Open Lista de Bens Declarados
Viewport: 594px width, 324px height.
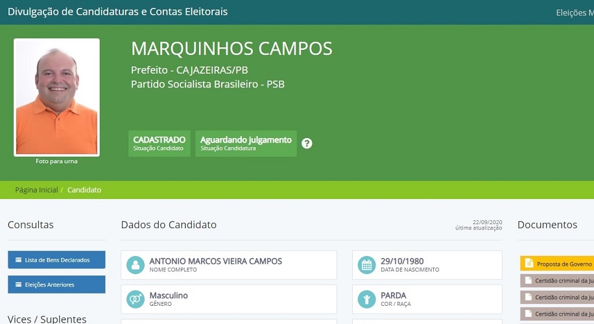56,260
